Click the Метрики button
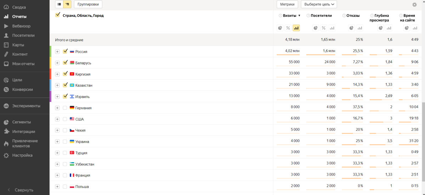 (287, 4)
